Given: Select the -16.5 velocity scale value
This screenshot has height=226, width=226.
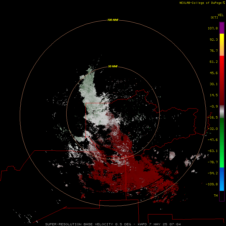Looking at the screenshot, I should coord(213,118).
